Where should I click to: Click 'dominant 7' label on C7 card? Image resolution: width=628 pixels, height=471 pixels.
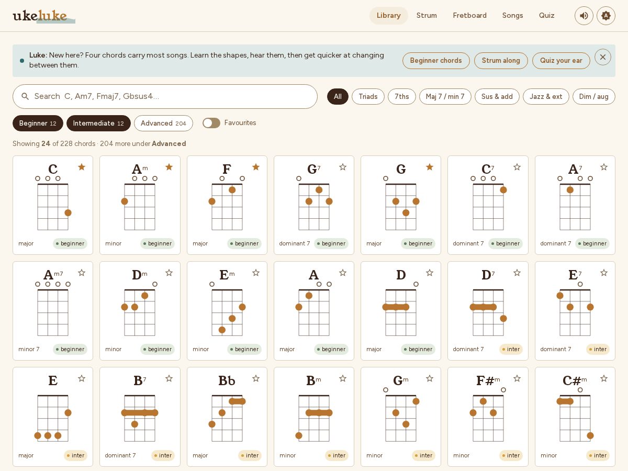pyautogui.click(x=468, y=243)
